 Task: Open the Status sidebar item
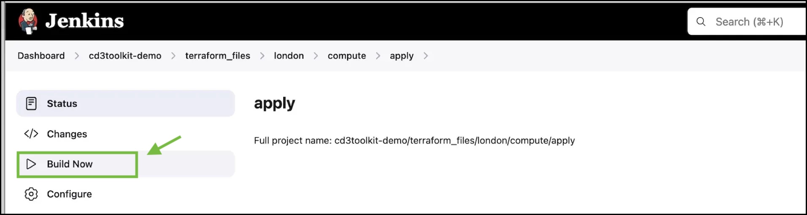pyautogui.click(x=62, y=103)
